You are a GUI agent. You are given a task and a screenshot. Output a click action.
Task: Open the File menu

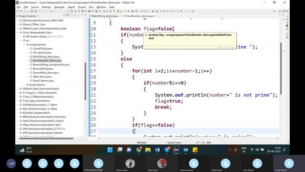[19, 7]
